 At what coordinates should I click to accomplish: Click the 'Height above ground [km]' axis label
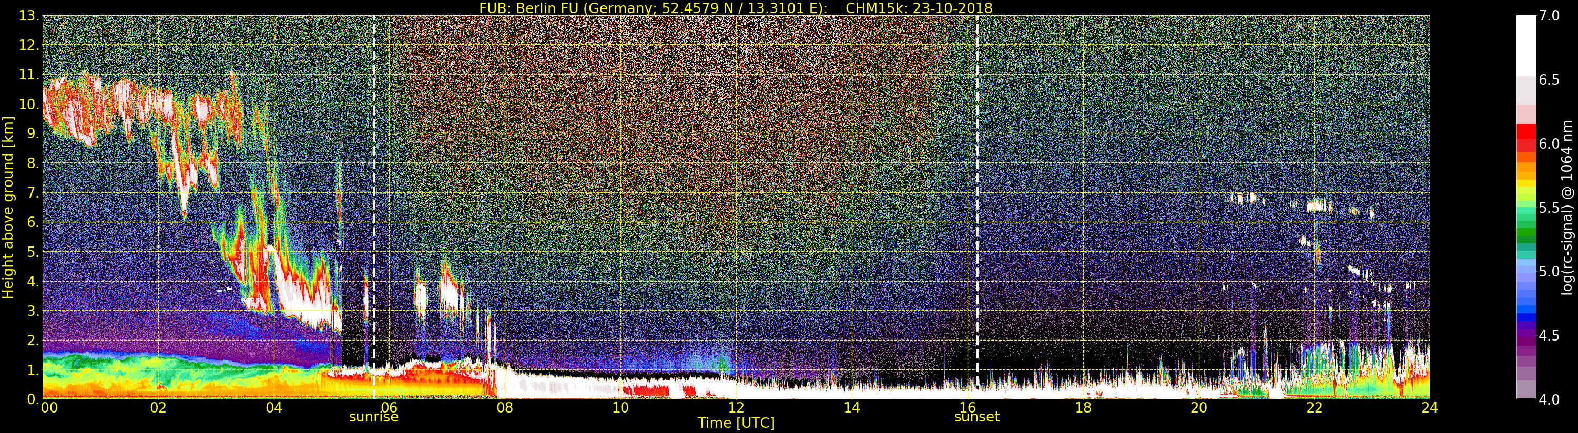point(8,207)
